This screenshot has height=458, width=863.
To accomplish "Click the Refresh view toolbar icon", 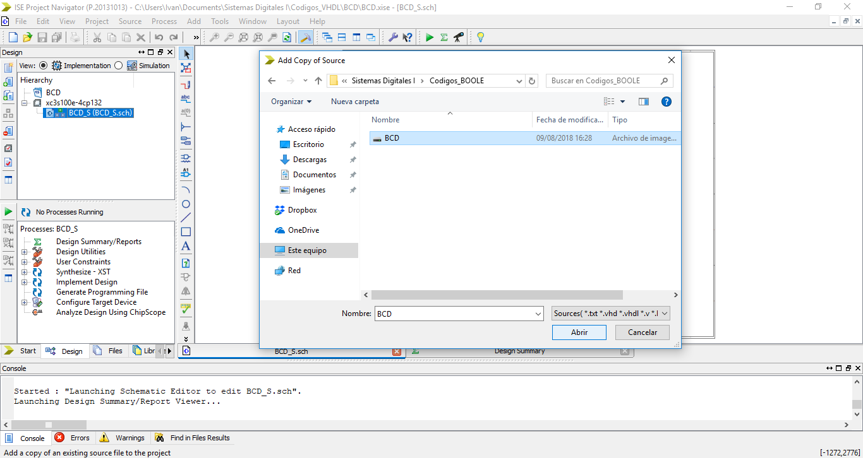I will coord(287,37).
